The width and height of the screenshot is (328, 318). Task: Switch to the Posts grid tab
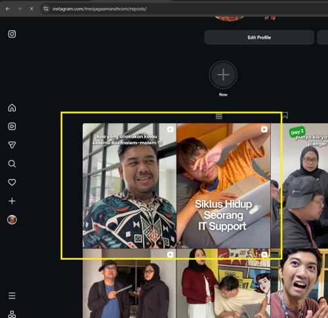point(219,116)
